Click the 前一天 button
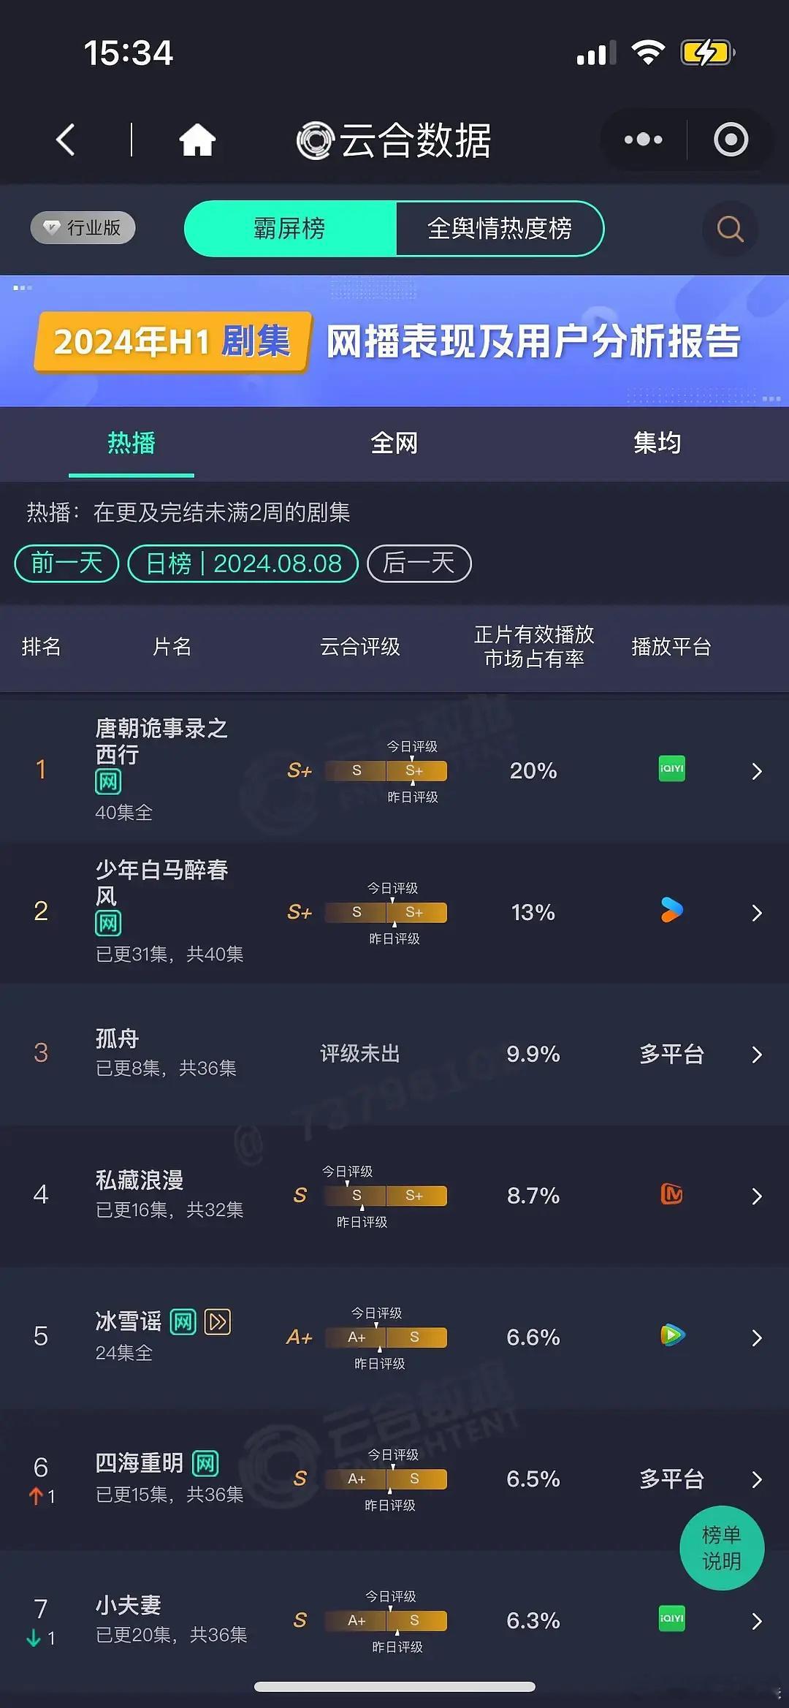 [x=65, y=563]
